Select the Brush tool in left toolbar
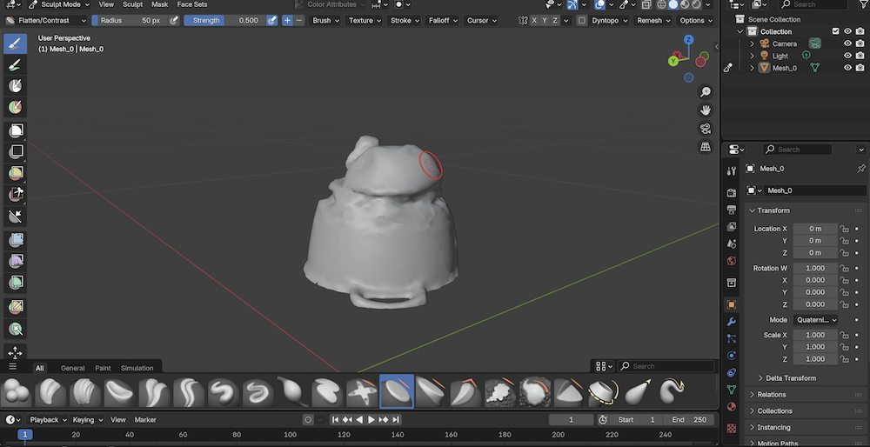This screenshot has width=870, height=447. pyautogui.click(x=15, y=43)
